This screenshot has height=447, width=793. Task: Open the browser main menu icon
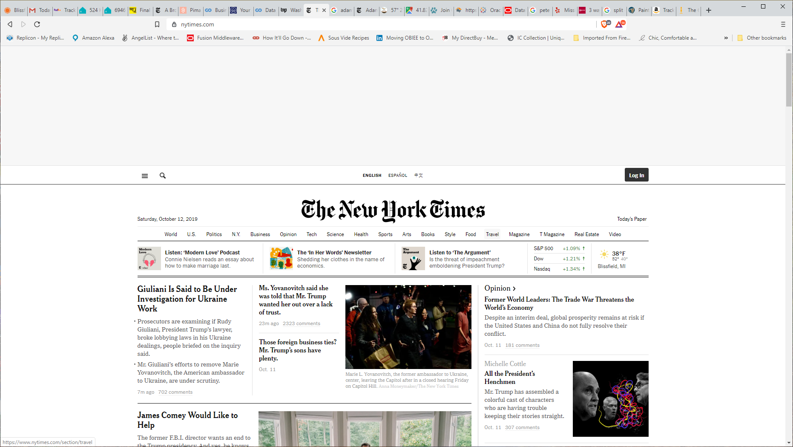click(783, 24)
